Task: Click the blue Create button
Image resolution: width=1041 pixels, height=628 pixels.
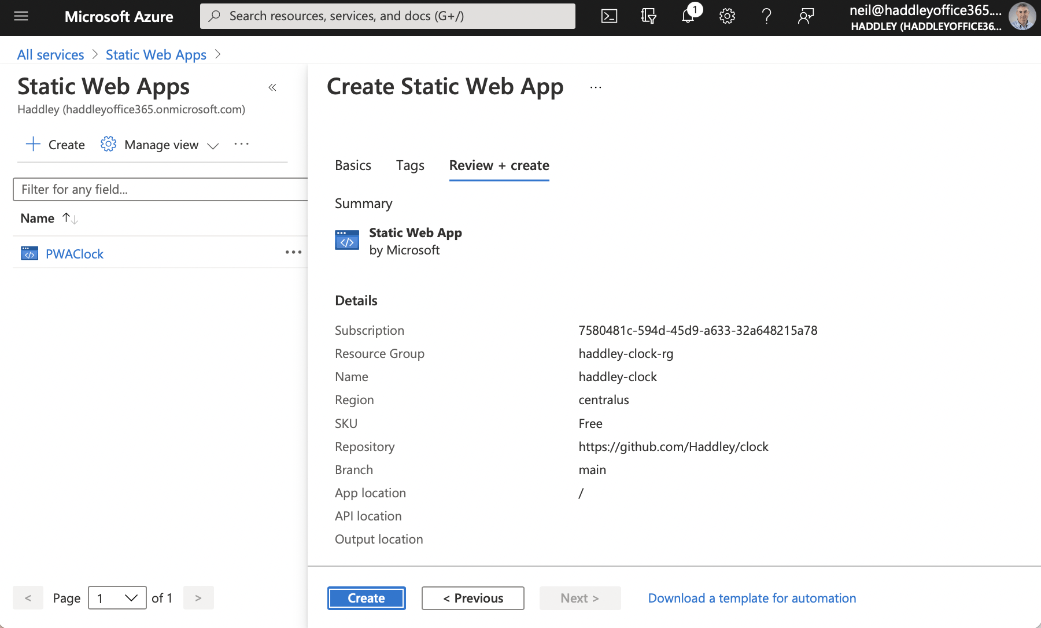Action: pyautogui.click(x=366, y=598)
